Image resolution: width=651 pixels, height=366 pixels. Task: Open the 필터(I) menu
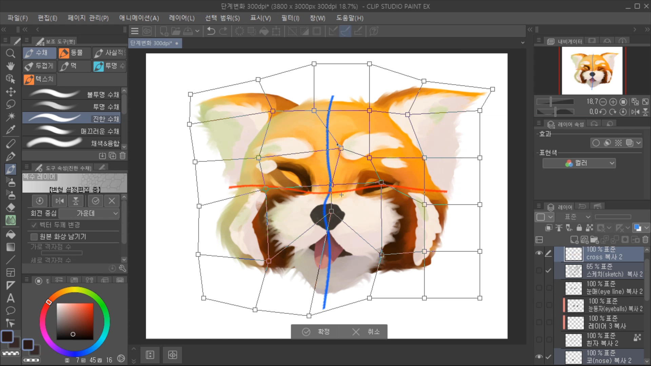click(290, 18)
